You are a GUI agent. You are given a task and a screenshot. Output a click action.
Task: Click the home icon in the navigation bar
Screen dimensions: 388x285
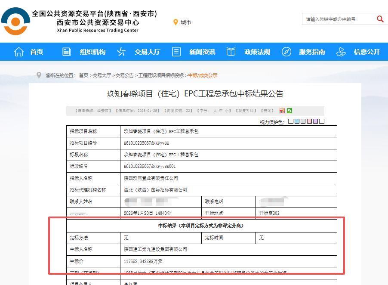(18, 52)
